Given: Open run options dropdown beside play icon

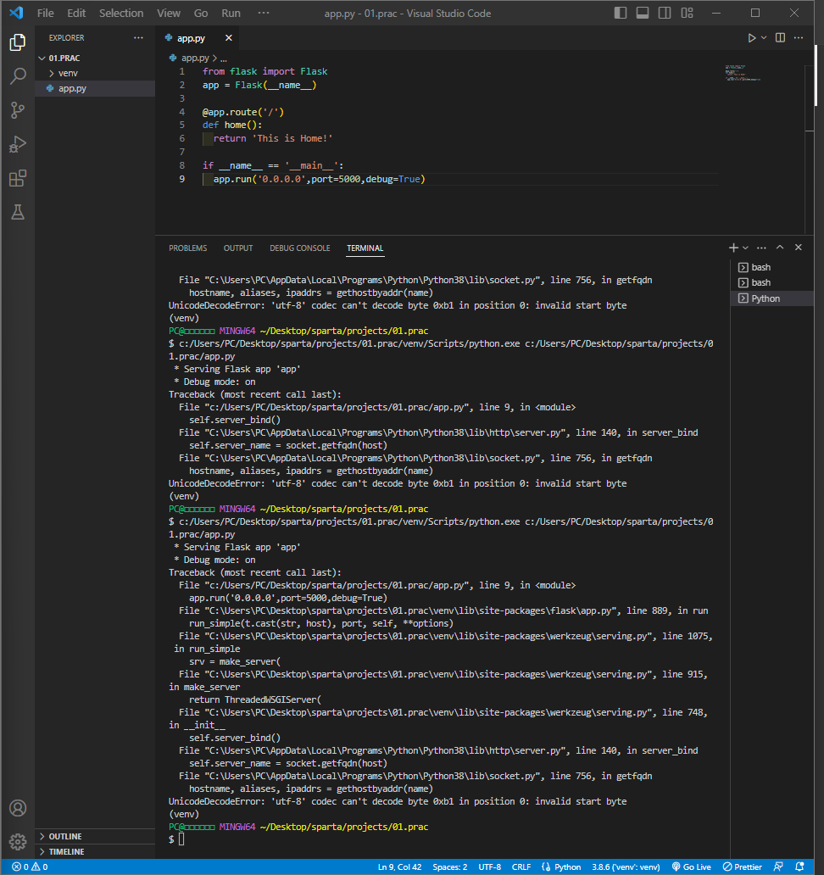Looking at the screenshot, I should [x=764, y=38].
